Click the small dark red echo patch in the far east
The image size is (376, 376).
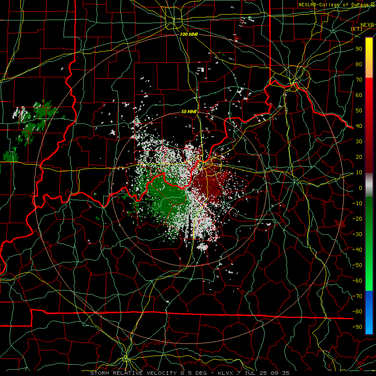[340, 224]
